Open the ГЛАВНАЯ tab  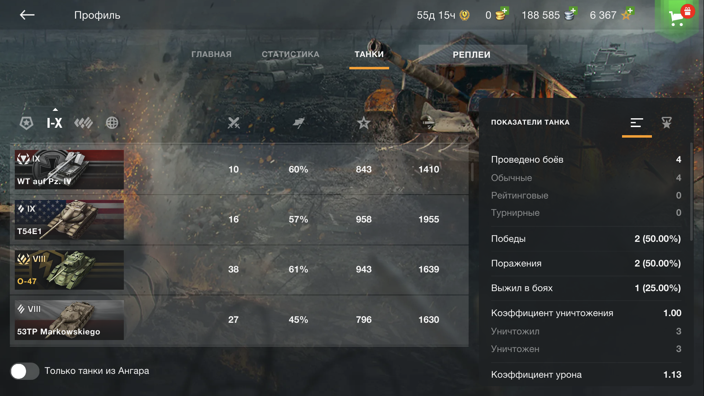point(211,54)
